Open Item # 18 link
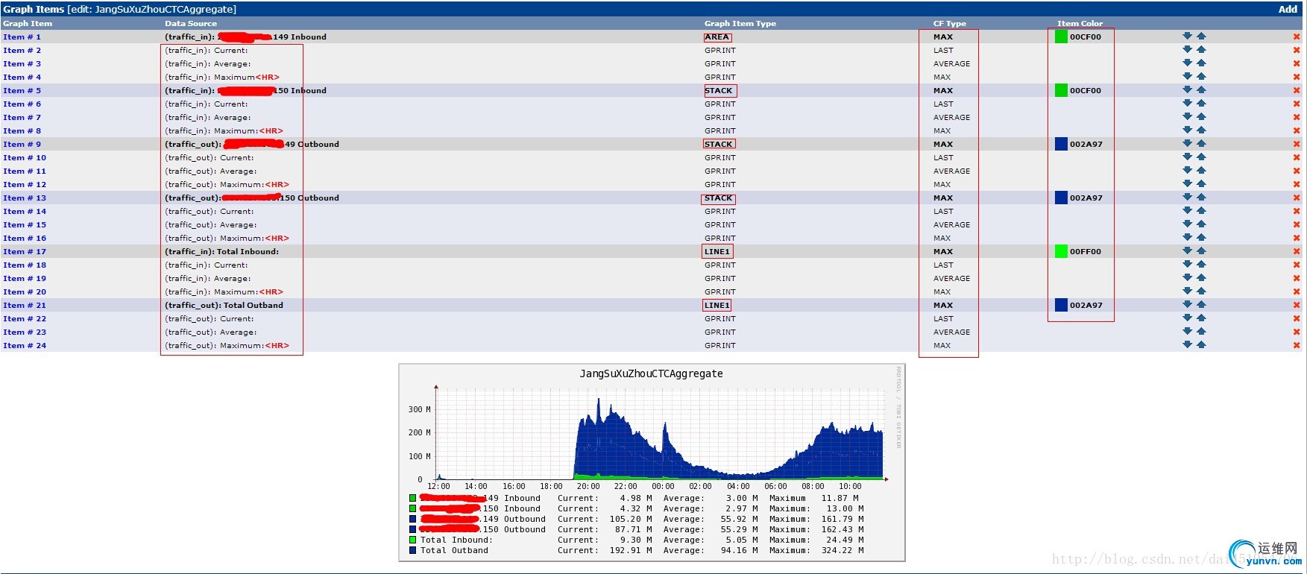The image size is (1307, 574). pos(25,265)
